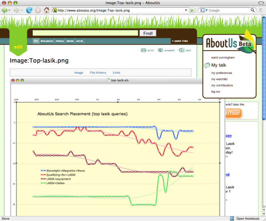
Task: Click the Google search engine icon
Action: coord(202,10)
